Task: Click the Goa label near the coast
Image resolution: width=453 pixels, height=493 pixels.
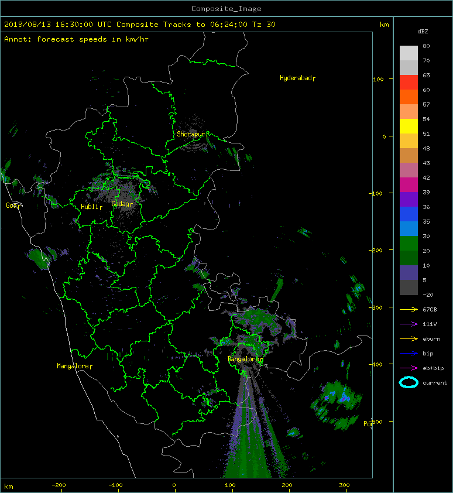Action: click(12, 206)
